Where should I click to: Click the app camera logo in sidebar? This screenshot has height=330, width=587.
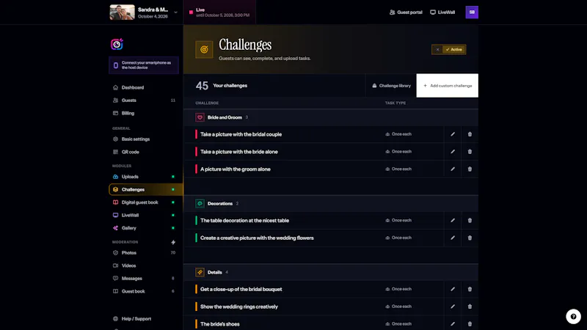(117, 44)
